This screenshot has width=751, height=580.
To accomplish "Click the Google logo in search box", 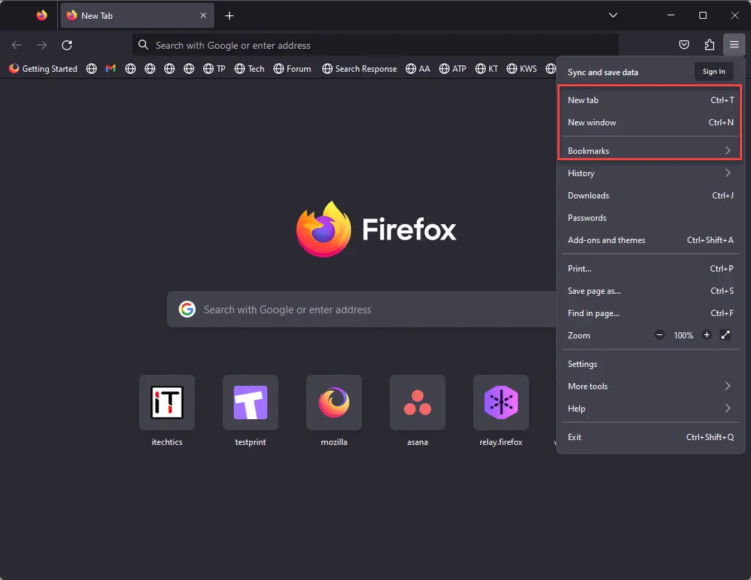I will 187,309.
